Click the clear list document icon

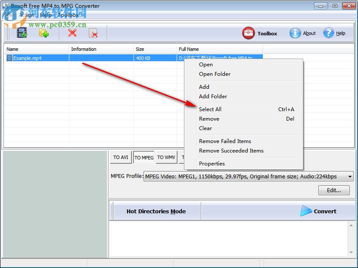pos(93,32)
